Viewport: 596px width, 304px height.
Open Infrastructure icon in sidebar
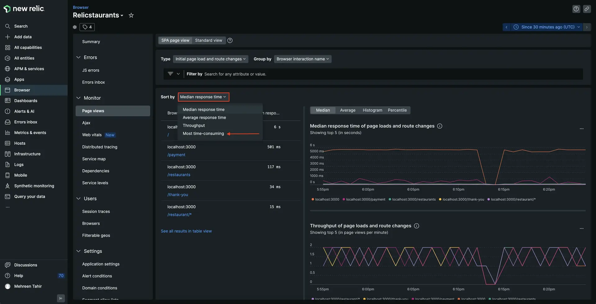pyautogui.click(x=8, y=154)
